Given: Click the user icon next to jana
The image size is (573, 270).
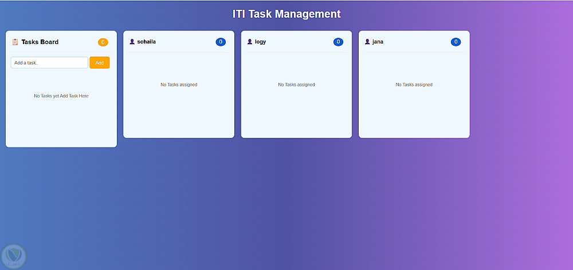Looking at the screenshot, I should (x=368, y=42).
